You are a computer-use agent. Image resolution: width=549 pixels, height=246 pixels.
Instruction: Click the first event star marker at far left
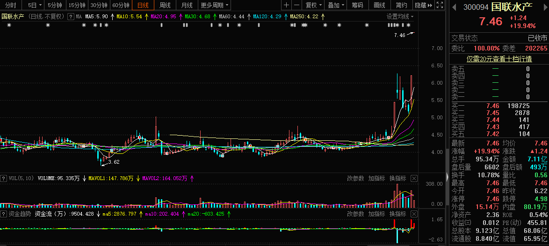[9, 25]
